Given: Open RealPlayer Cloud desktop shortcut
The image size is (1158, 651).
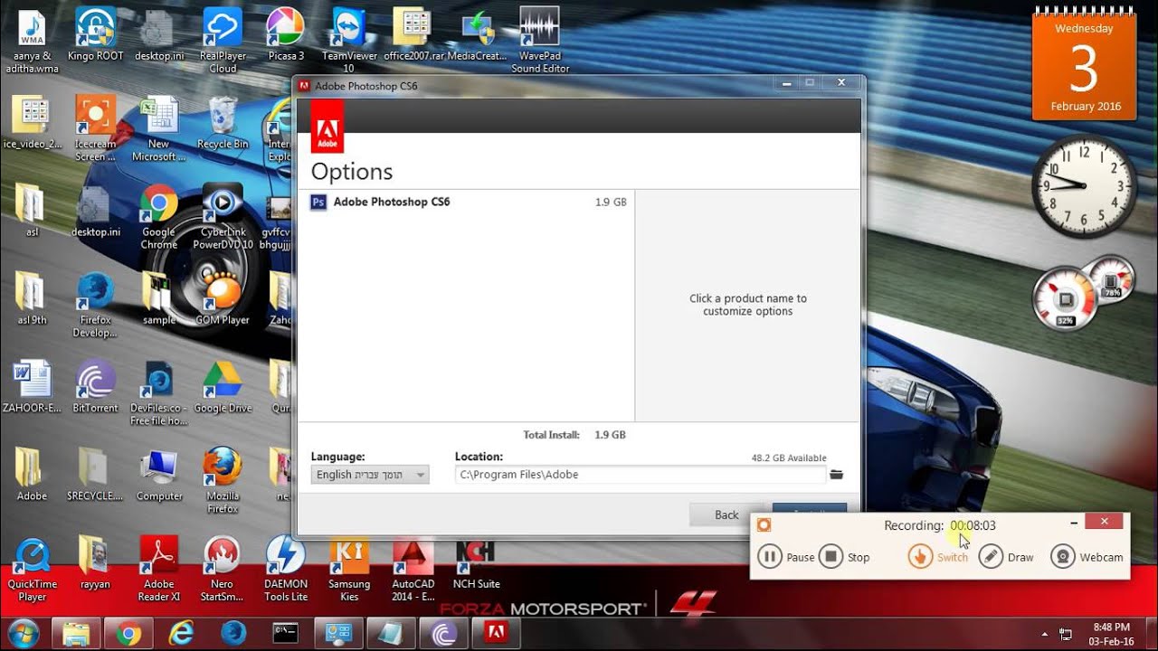Looking at the screenshot, I should click(x=223, y=41).
